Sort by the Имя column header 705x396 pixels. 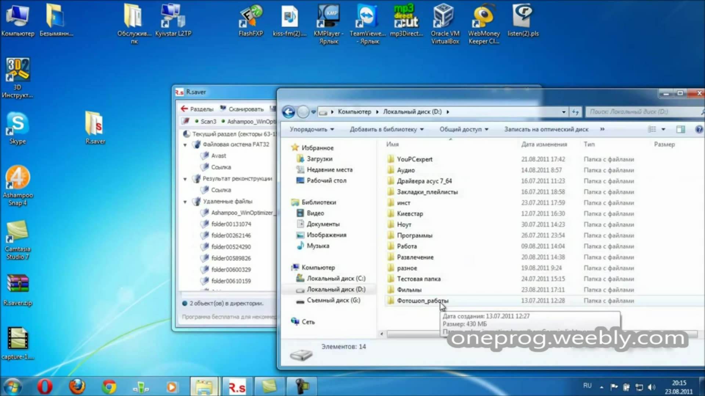(x=393, y=144)
